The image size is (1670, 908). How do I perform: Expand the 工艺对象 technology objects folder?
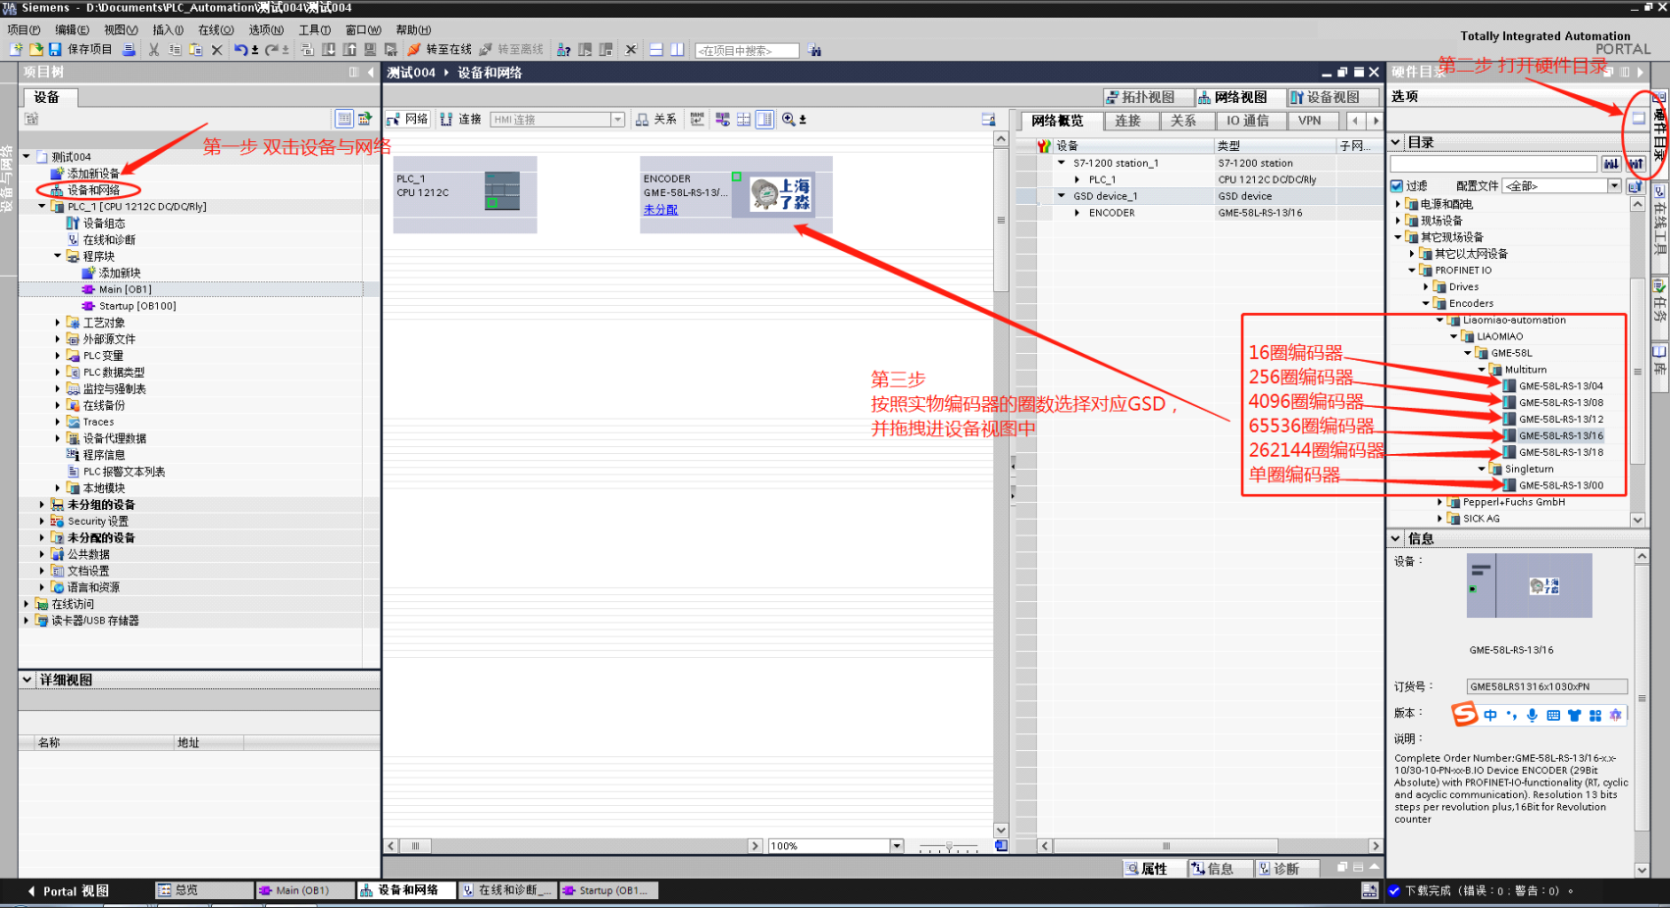[x=58, y=323]
